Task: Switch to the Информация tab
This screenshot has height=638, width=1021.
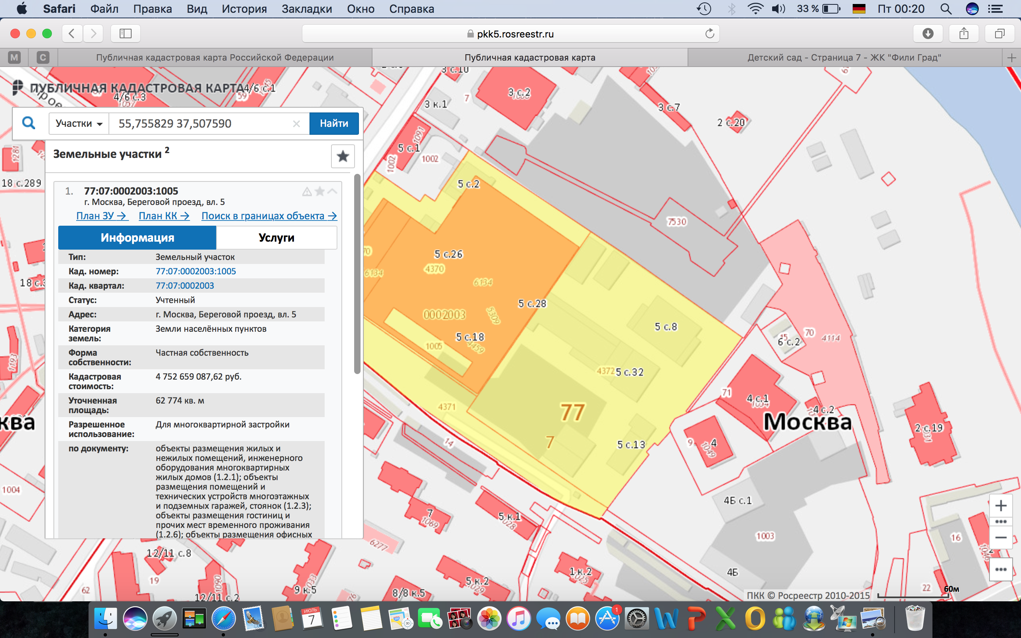Action: point(137,238)
